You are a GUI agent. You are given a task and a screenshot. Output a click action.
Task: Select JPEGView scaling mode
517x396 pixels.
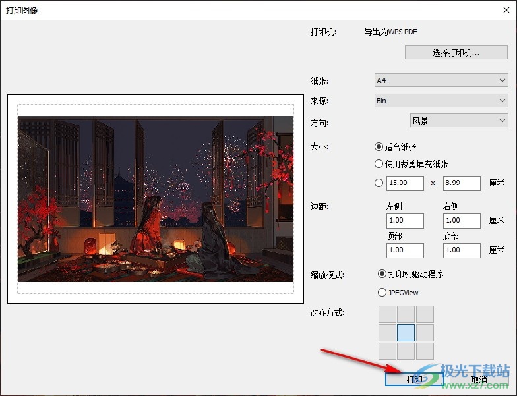point(398,293)
